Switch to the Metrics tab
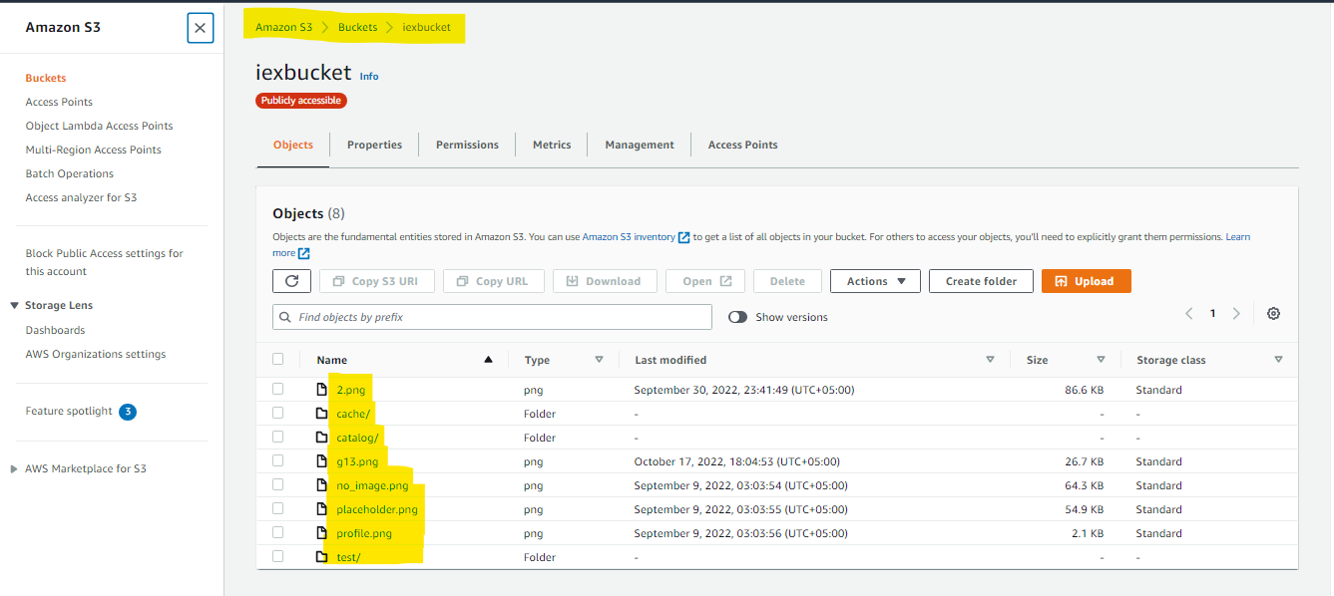1334x596 pixels. pos(552,145)
